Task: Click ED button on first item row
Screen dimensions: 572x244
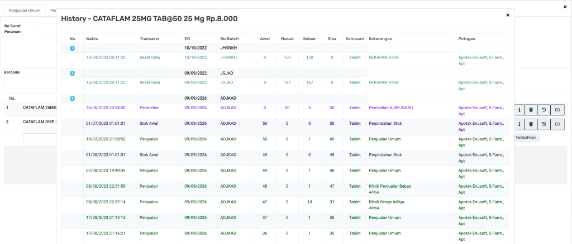Action: pyautogui.click(x=557, y=110)
